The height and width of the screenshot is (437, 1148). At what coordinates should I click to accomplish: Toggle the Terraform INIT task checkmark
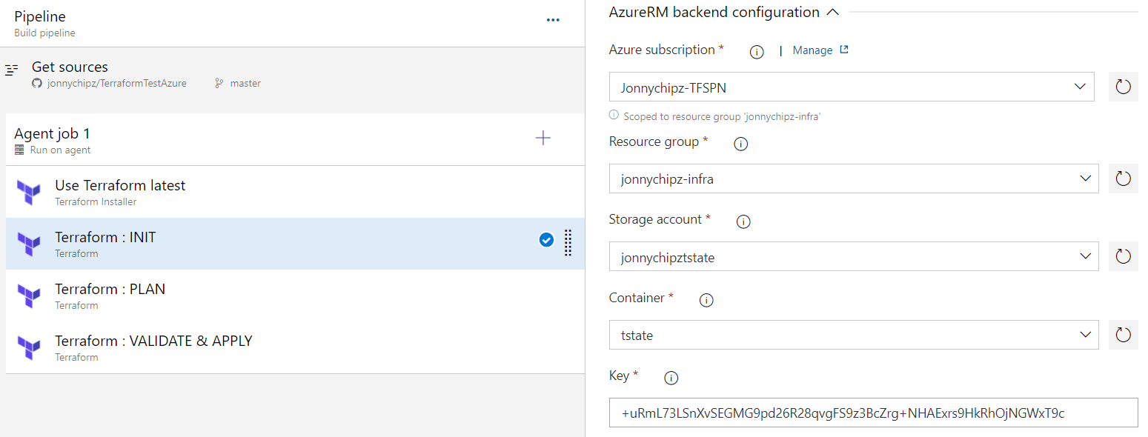546,240
